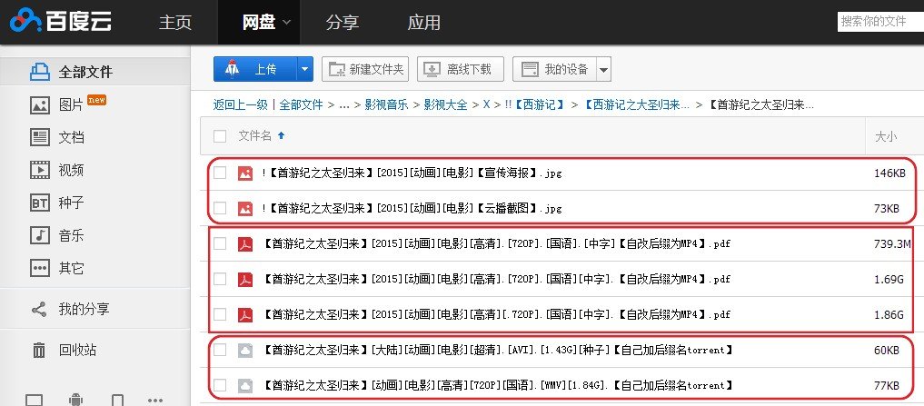The width and height of the screenshot is (924, 406).
Task: Click cloud icon of the 77KB file
Action: click(x=245, y=386)
